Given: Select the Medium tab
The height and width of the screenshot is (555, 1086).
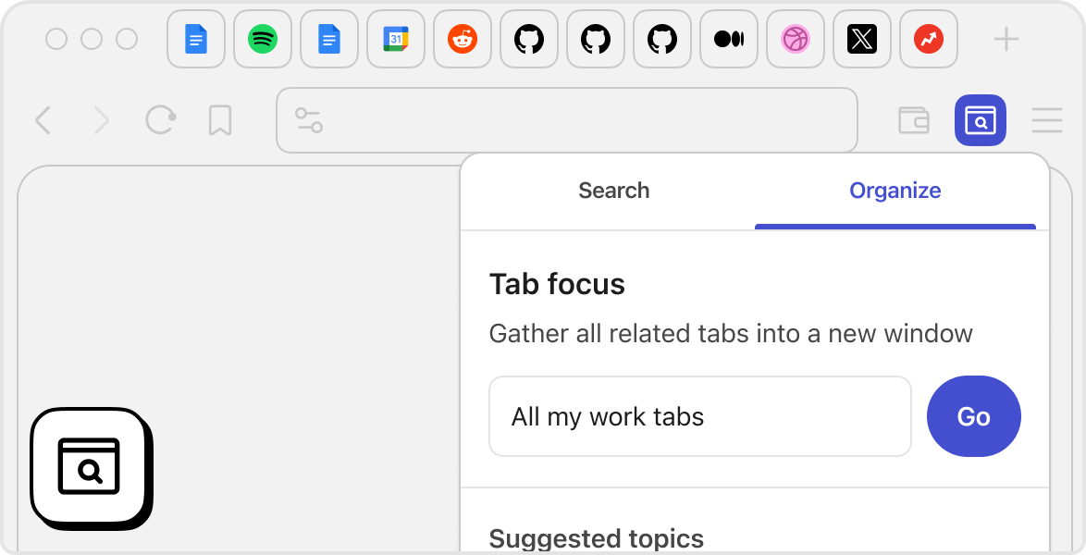Looking at the screenshot, I should click(x=729, y=39).
